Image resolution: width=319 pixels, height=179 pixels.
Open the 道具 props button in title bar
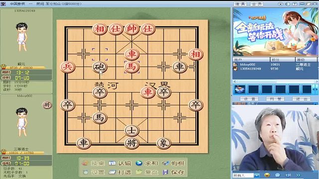coord(240,4)
